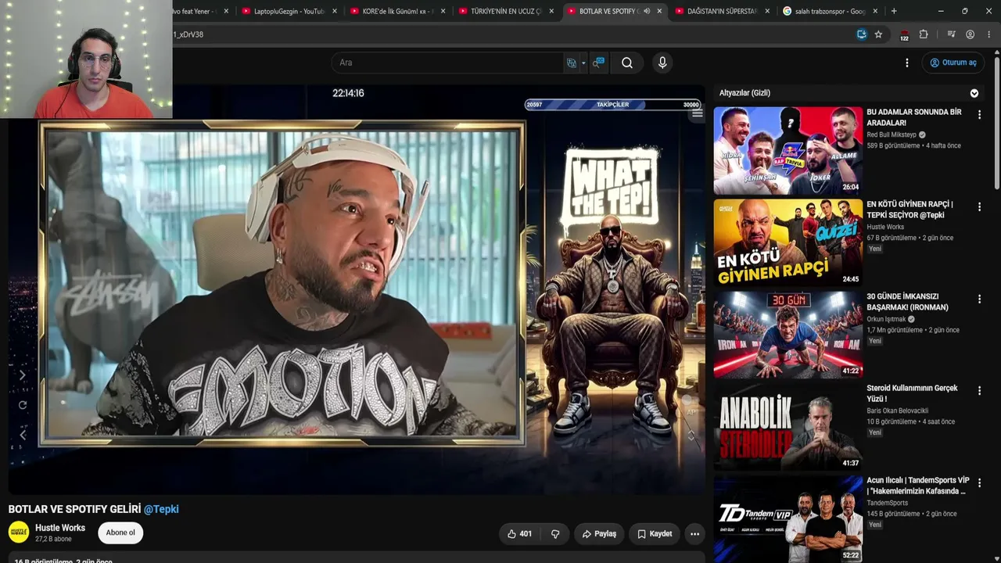Switch to TÜRKİYE'NİN EN UCUZ tab
This screenshot has width=1001, height=563.
click(x=507, y=11)
